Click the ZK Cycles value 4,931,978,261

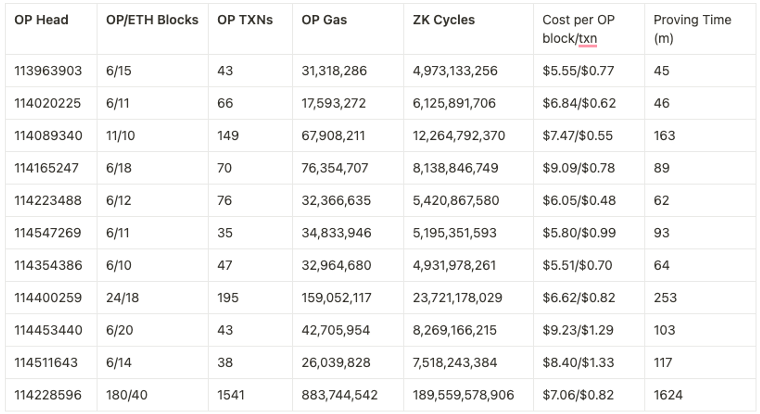454,265
